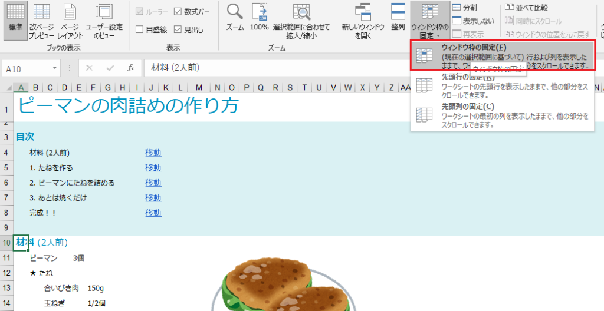The image size is (604, 311).
Task: Open 移動 link for 材料 (2人前)
Action: (x=153, y=153)
